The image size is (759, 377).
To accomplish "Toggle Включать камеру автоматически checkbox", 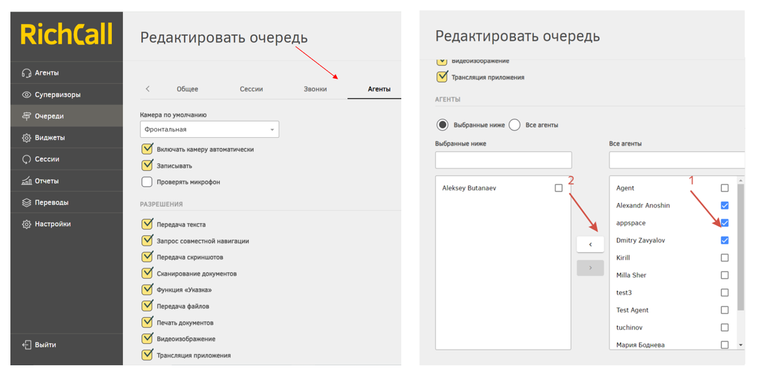I will click(x=147, y=149).
